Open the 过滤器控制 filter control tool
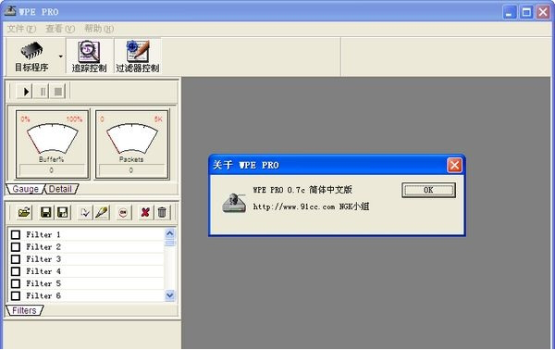Image resolution: width=555 pixels, height=363 pixels. [137, 56]
